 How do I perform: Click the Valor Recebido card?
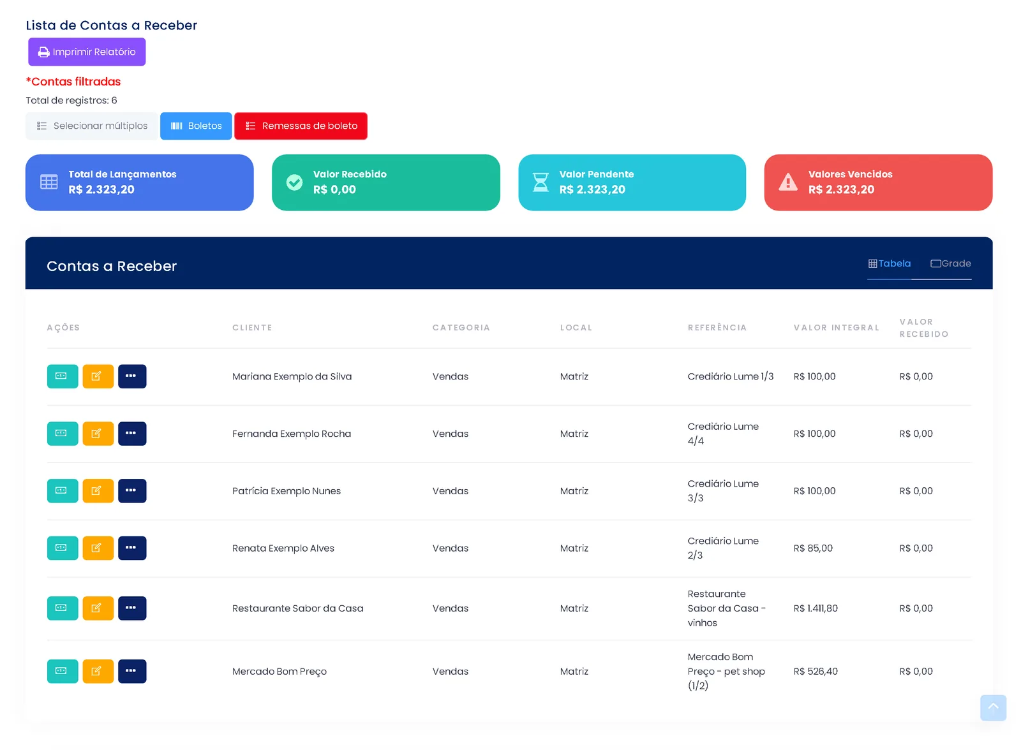(386, 183)
